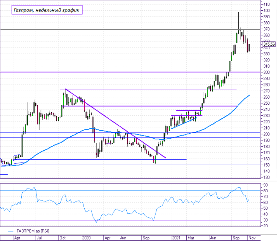Click the Mar date label on time axis
The width and height of the screenshot is (277, 241).
click(x=191, y=238)
